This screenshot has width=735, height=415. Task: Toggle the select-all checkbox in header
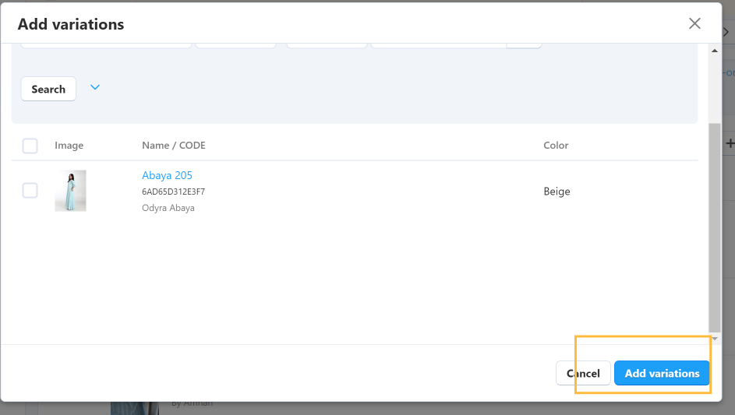(30, 146)
